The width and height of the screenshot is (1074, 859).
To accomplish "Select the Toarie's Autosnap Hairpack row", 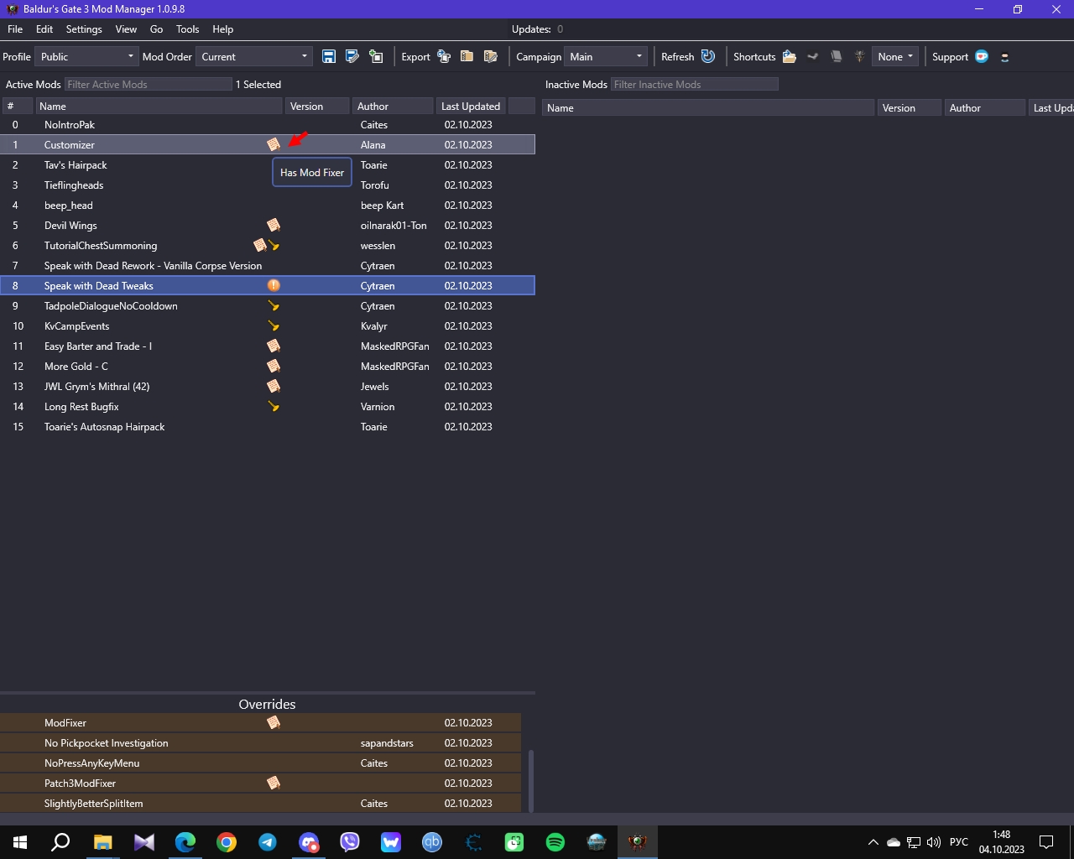I will coord(268,426).
